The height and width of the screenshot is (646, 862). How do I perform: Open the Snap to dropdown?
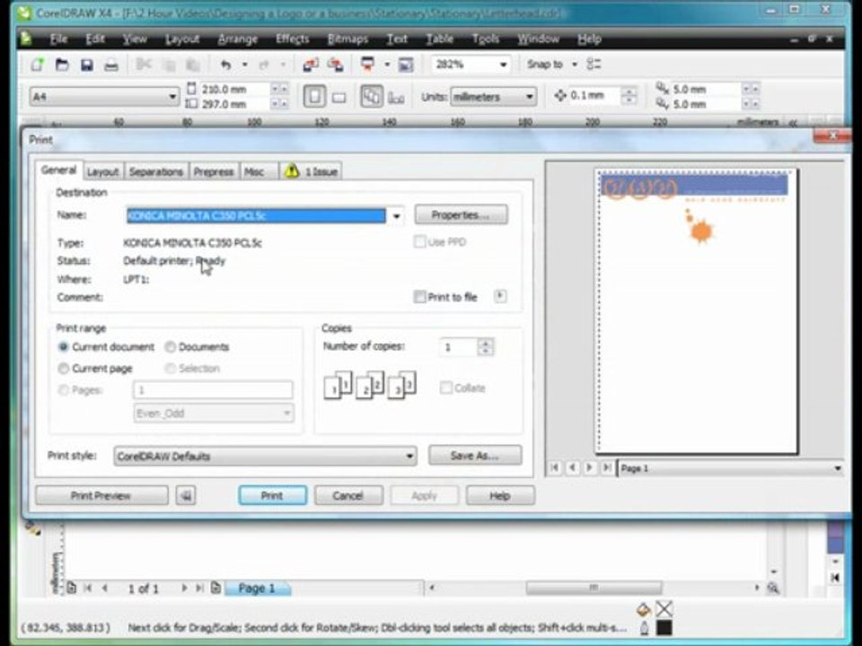tap(575, 65)
